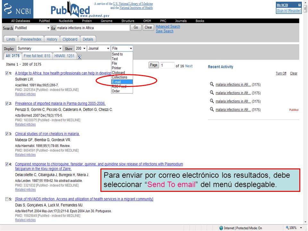Open the Advanced Search link
Viewport: 308px width, 231px height.
[x=168, y=26]
